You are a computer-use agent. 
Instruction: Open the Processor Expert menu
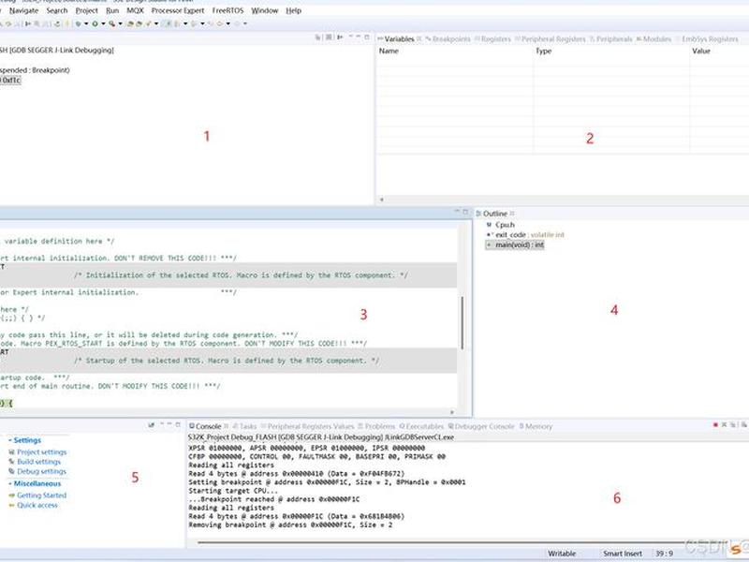point(178,10)
